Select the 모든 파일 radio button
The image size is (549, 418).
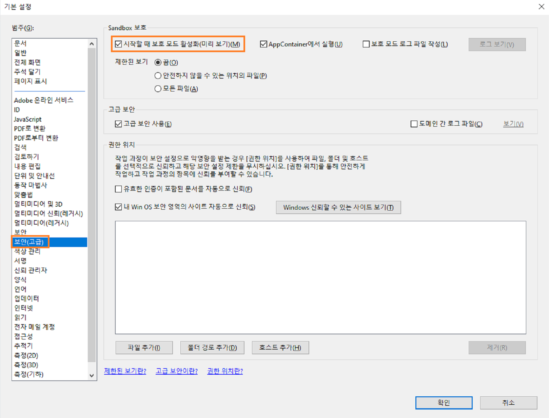click(158, 88)
